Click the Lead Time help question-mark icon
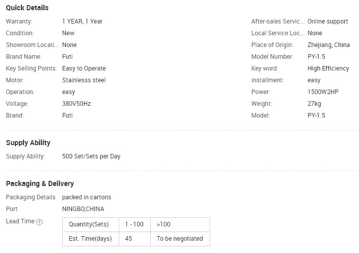 coord(39,222)
